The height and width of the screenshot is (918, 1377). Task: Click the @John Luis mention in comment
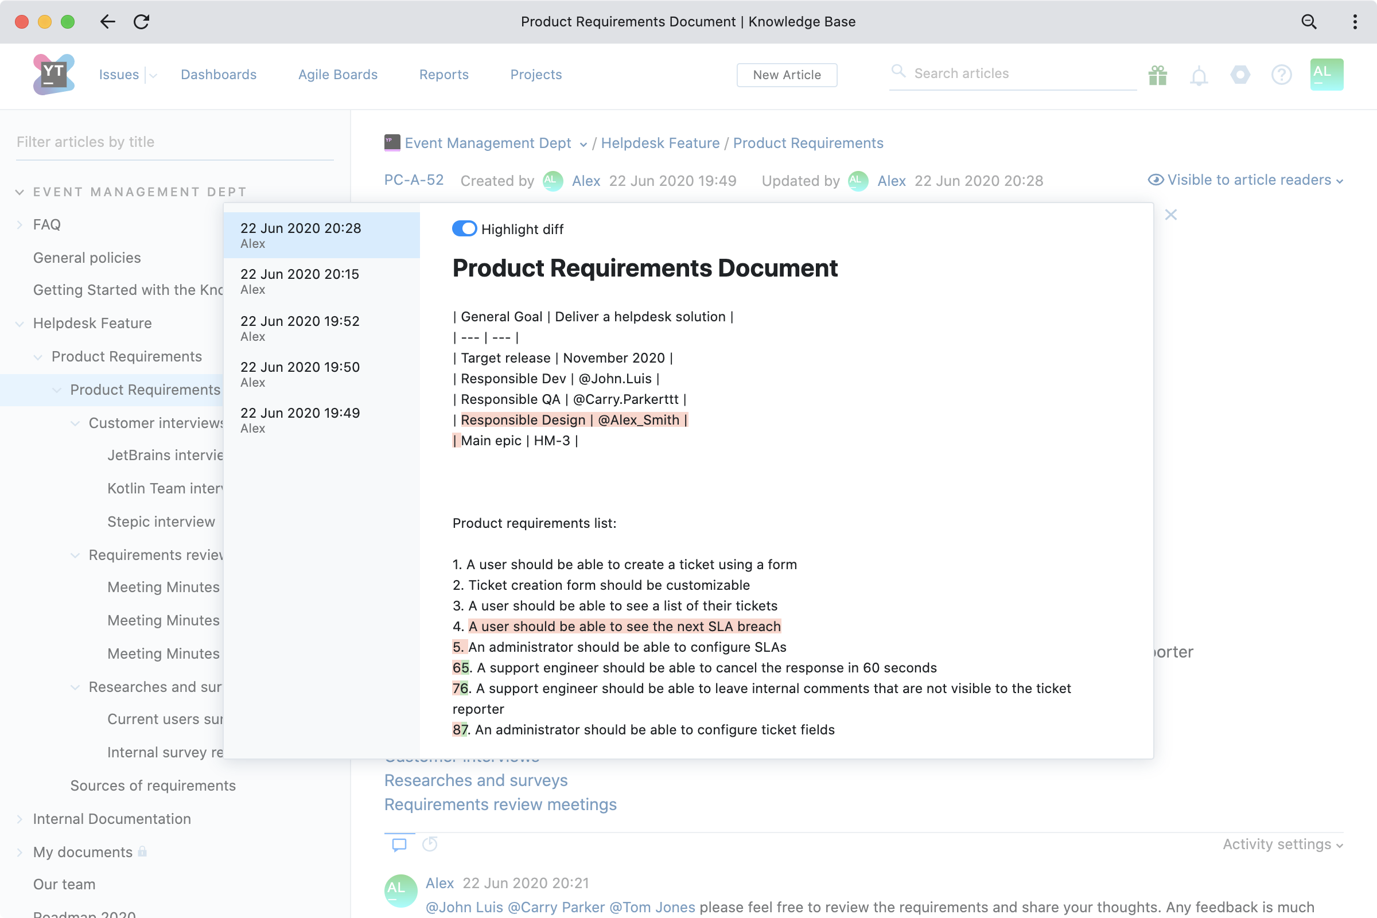(464, 907)
